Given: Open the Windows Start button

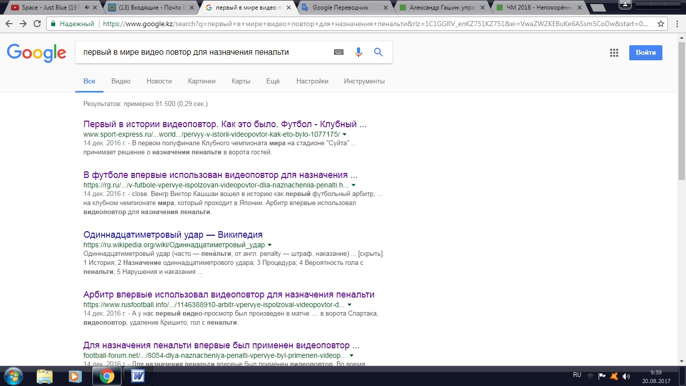Looking at the screenshot, I should coord(13,375).
